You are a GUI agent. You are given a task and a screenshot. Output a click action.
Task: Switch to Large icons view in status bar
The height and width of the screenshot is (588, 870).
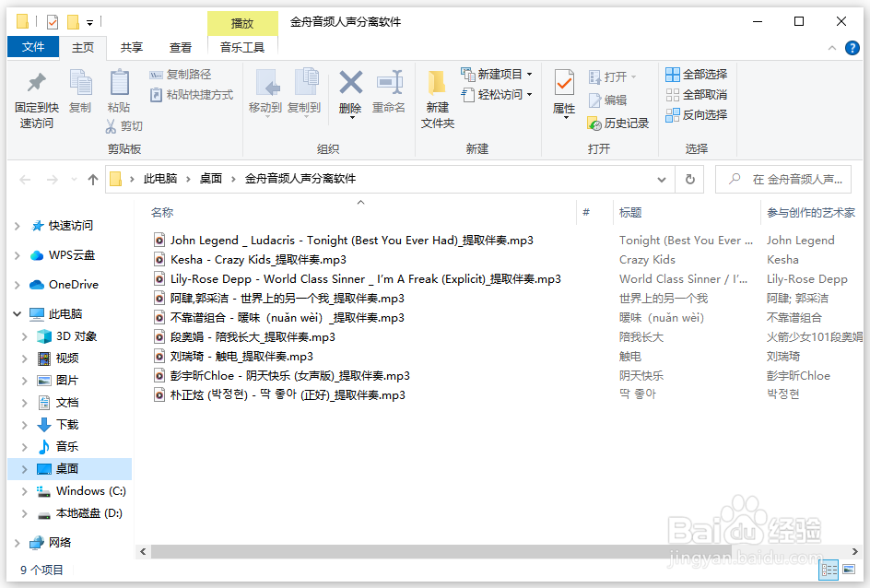point(849,570)
